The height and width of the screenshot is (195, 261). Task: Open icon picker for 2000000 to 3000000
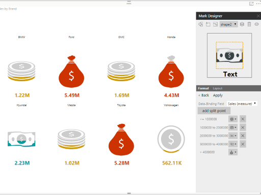click(x=233, y=136)
